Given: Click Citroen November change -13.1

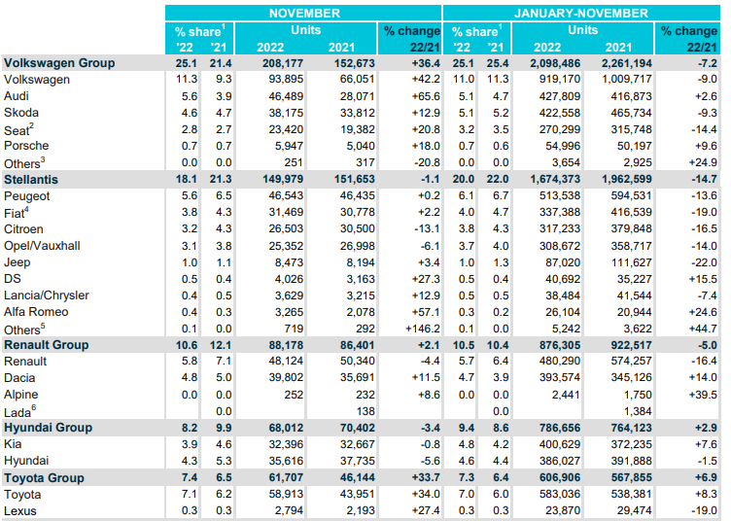Looking at the screenshot, I should point(427,228).
